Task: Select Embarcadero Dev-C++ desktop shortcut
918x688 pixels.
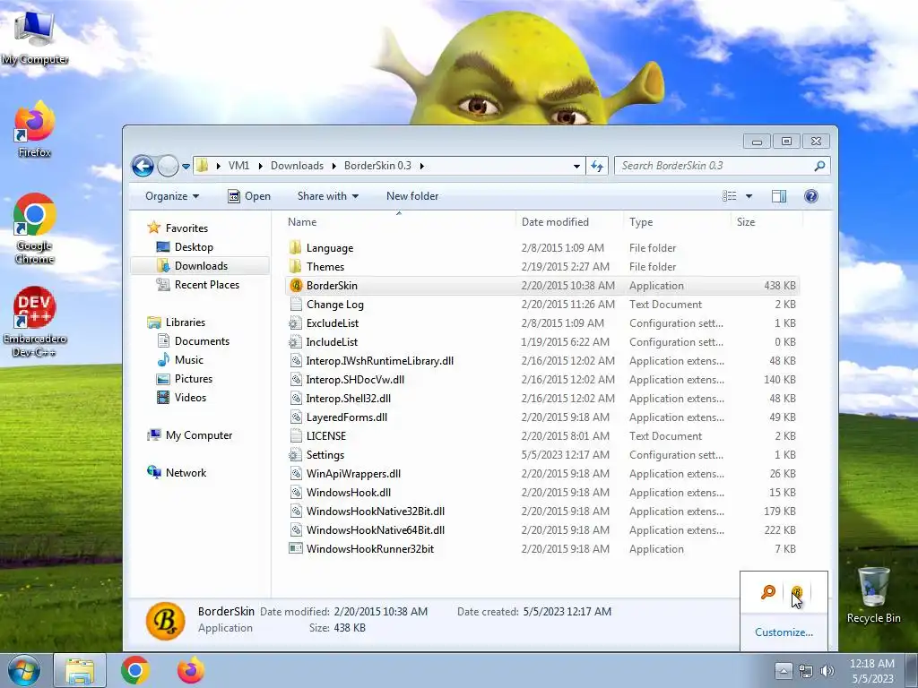Action: 35,322
